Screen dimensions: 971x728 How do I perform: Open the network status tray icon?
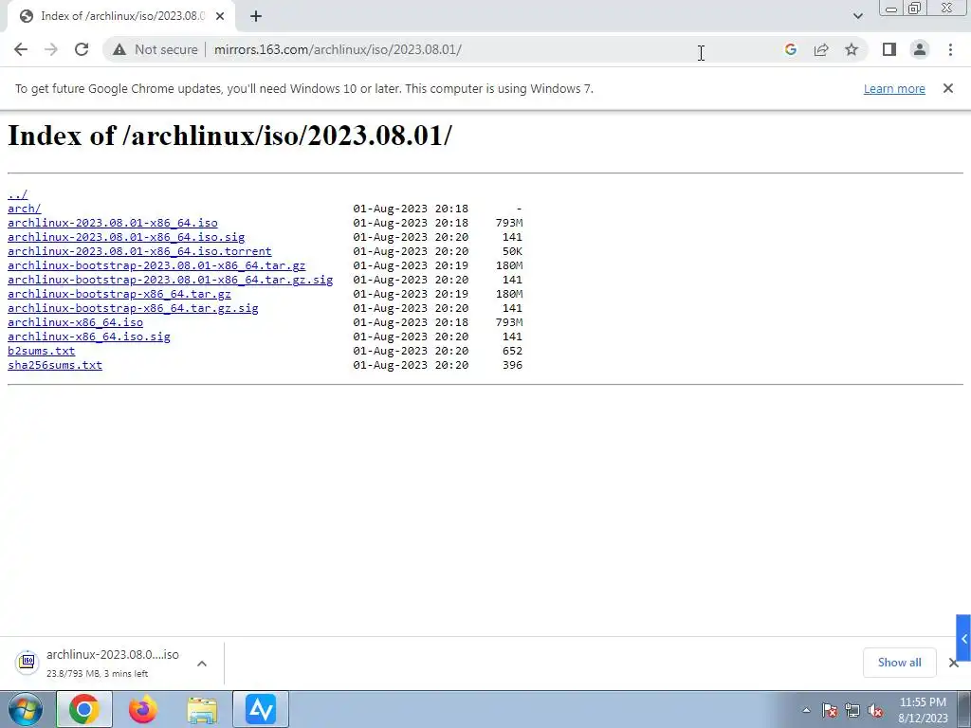[x=852, y=711]
